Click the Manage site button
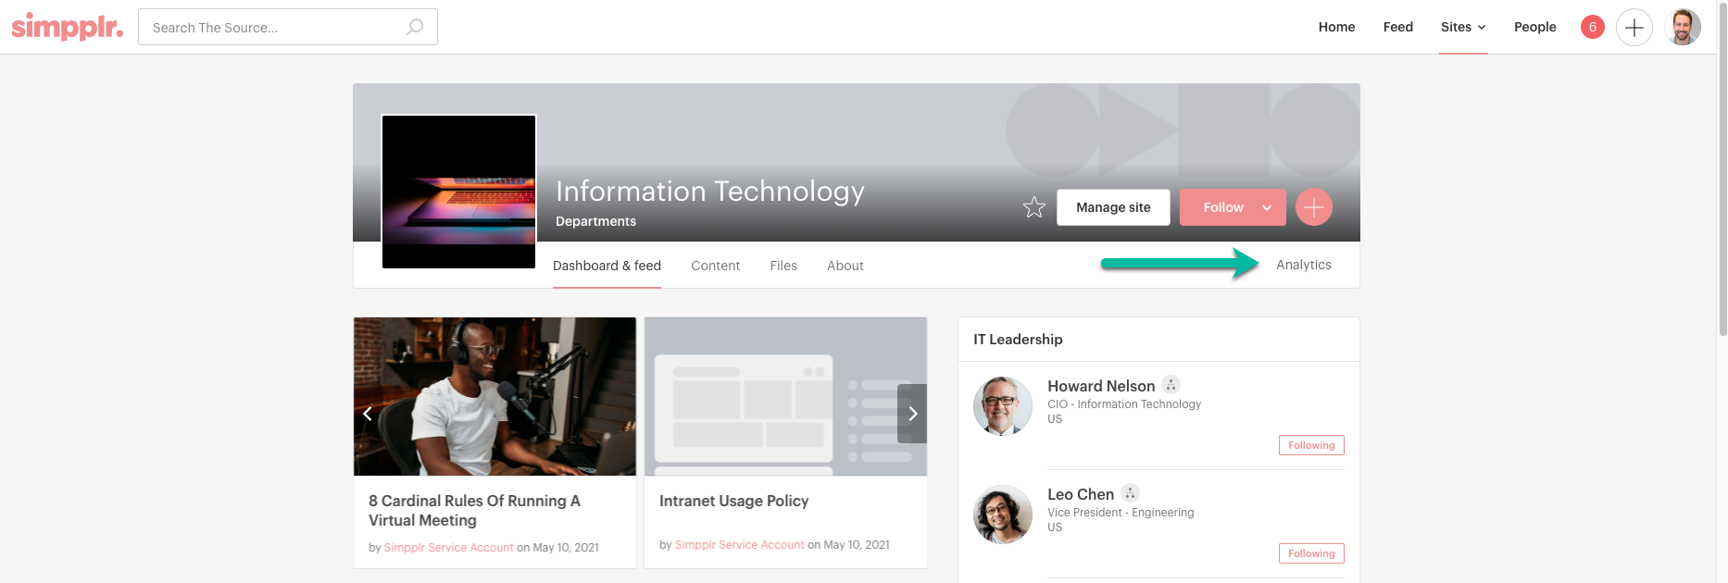The image size is (1728, 583). pos(1113,207)
